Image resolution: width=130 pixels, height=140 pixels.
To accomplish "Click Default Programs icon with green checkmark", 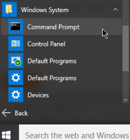I will coord(16,61).
